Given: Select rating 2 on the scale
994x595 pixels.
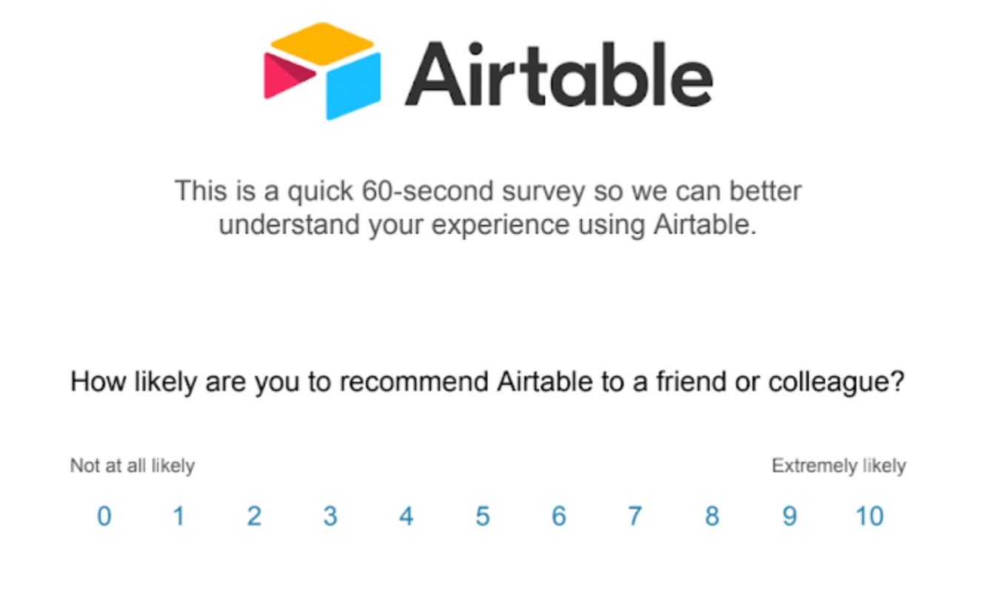Looking at the screenshot, I should 255,516.
